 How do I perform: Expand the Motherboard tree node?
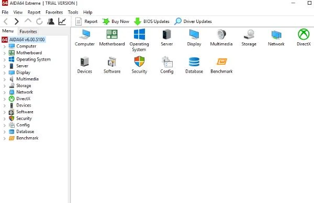(x=4, y=53)
